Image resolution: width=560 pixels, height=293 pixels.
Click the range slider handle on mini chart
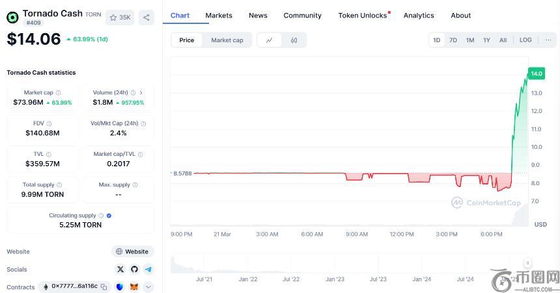(527, 263)
